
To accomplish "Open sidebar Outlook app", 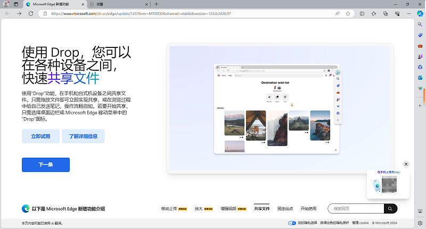I will 420,78.
